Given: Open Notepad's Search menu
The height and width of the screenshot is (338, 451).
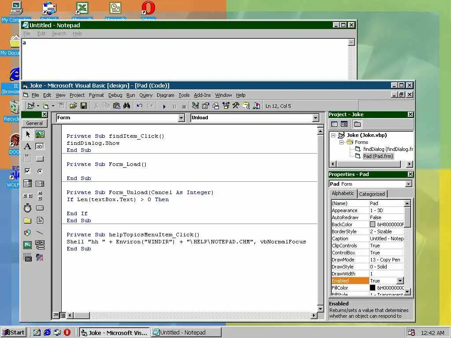Looking at the screenshot, I should click(x=59, y=33).
